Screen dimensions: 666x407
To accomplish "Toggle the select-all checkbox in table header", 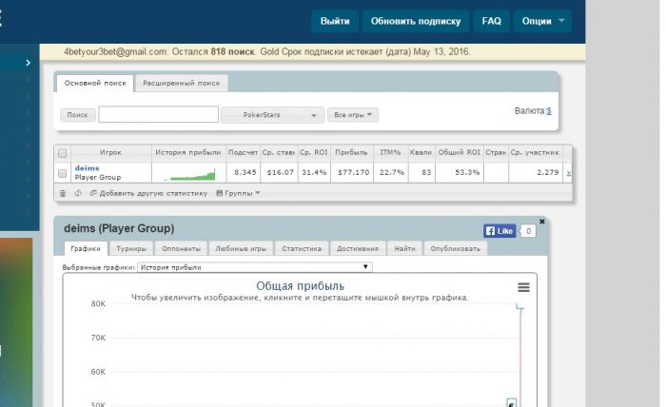I will point(63,153).
